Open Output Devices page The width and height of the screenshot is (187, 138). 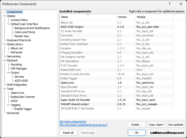point(19,77)
